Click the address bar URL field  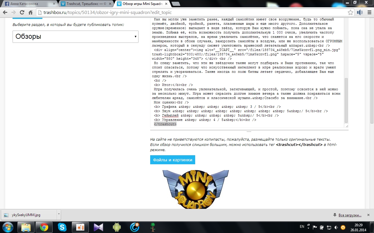pyautogui.click(x=193, y=13)
